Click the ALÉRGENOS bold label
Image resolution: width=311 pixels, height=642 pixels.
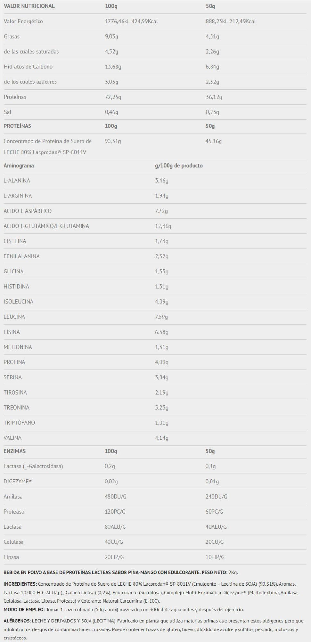17,621
